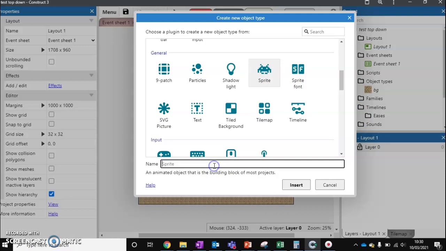This screenshot has width=446, height=251.
Task: Open the main Menu
Action: click(x=109, y=12)
